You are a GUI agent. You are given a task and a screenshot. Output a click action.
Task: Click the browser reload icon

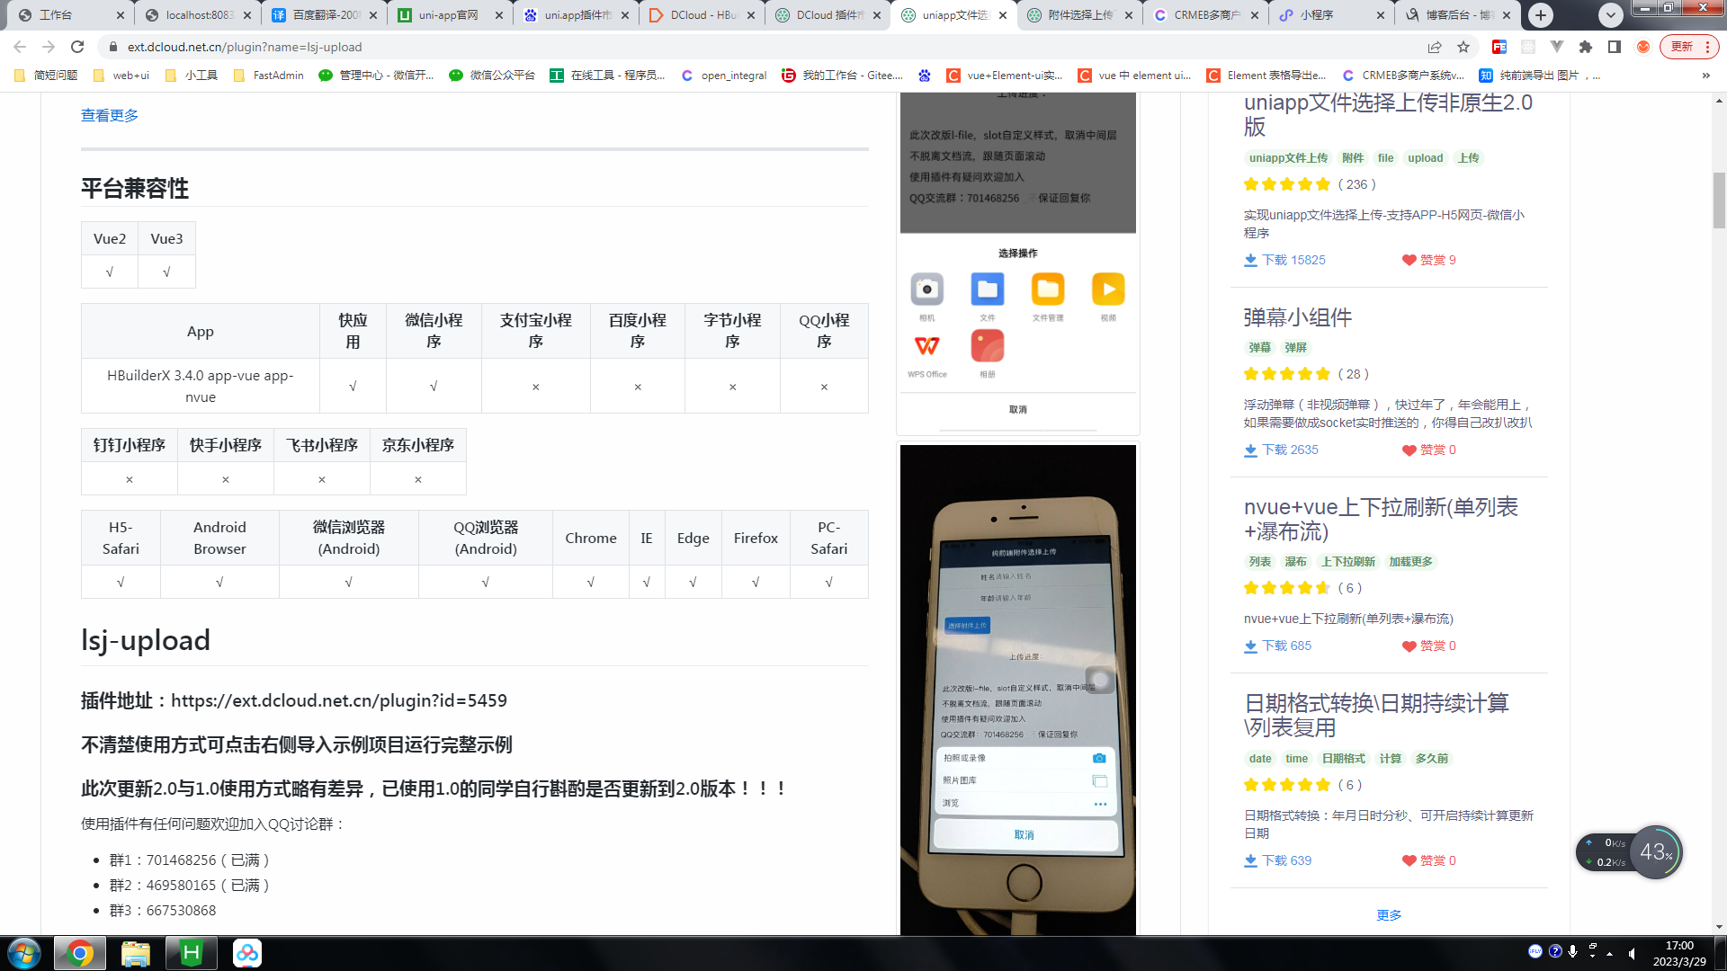coord(77,47)
